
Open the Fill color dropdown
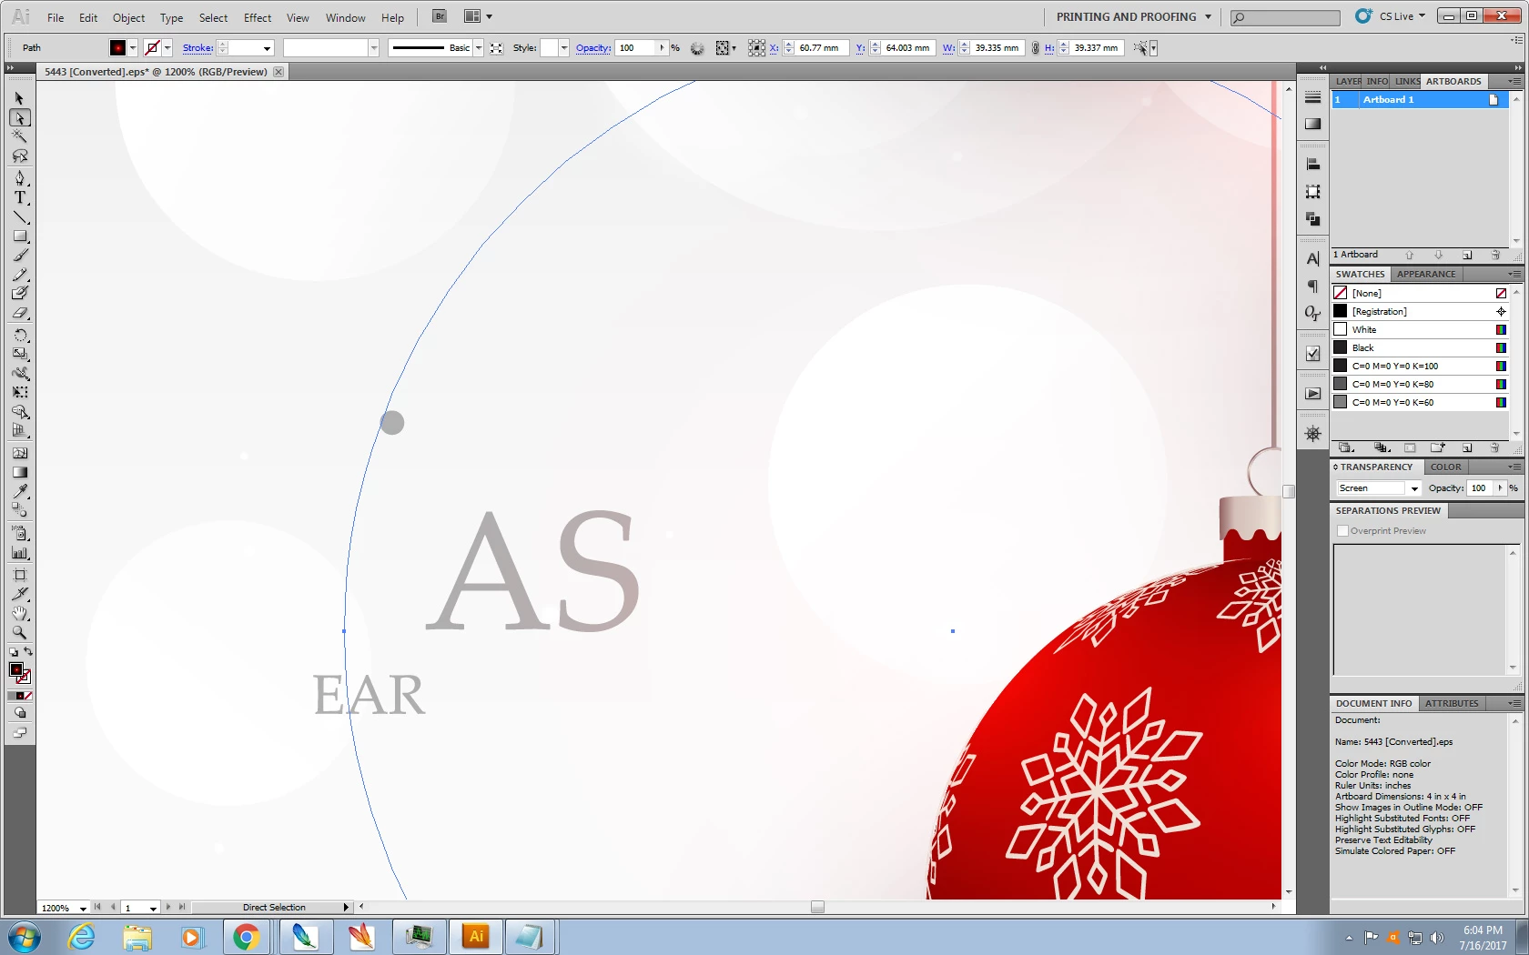click(133, 48)
